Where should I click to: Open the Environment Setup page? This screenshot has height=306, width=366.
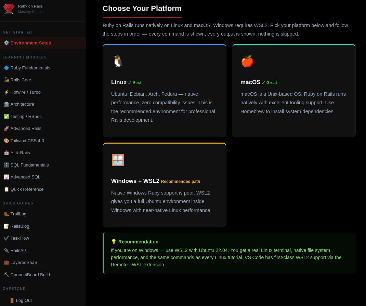pos(43,43)
